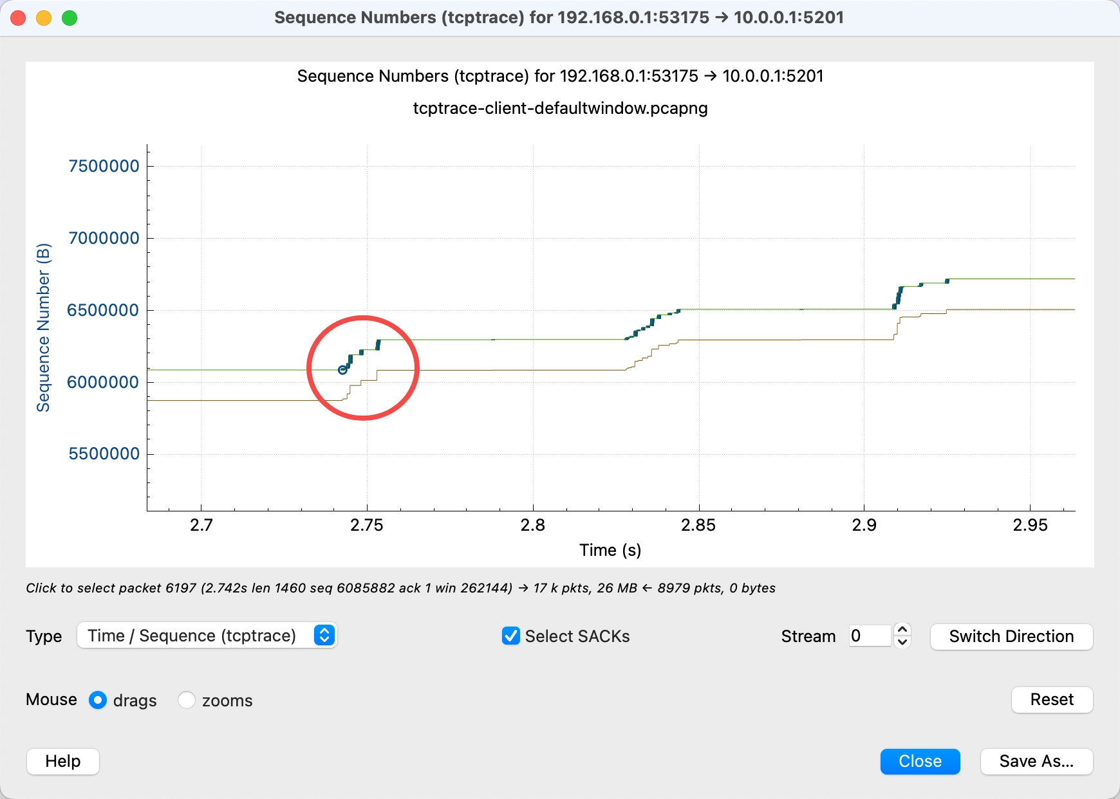Click the Type dropdown chevron arrows

pos(324,636)
